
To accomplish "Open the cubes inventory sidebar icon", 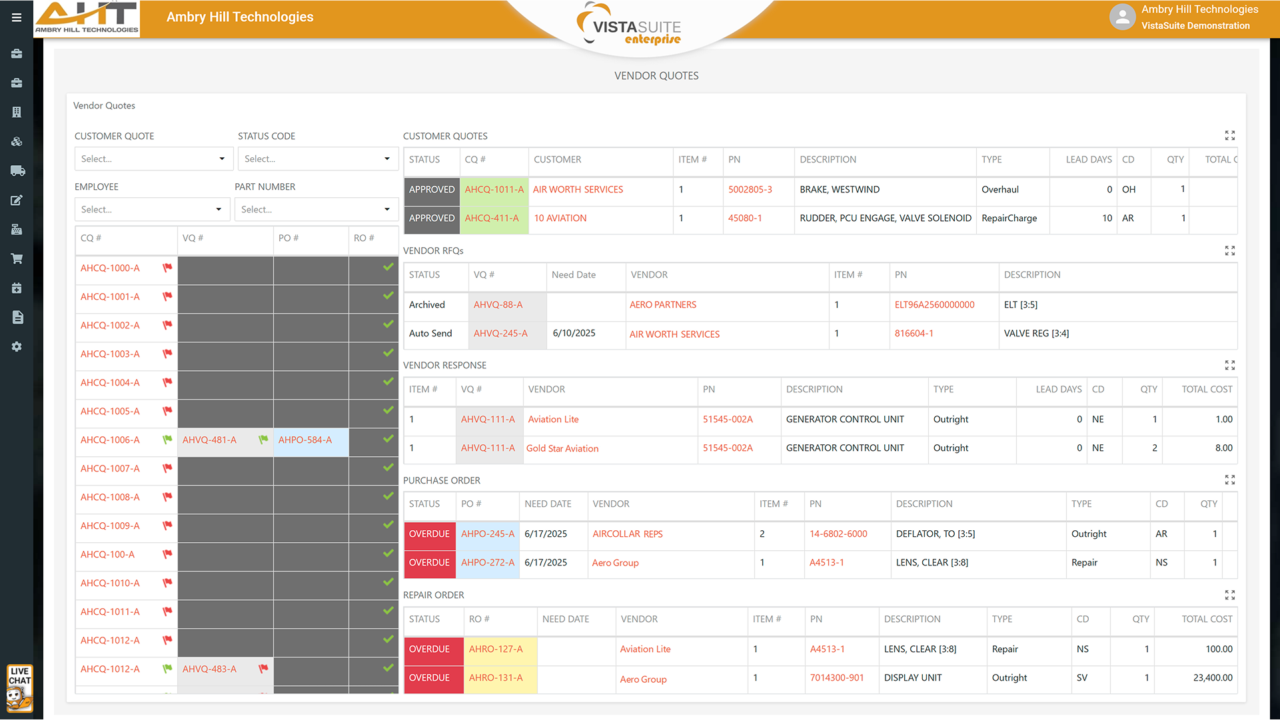I will coord(17,141).
